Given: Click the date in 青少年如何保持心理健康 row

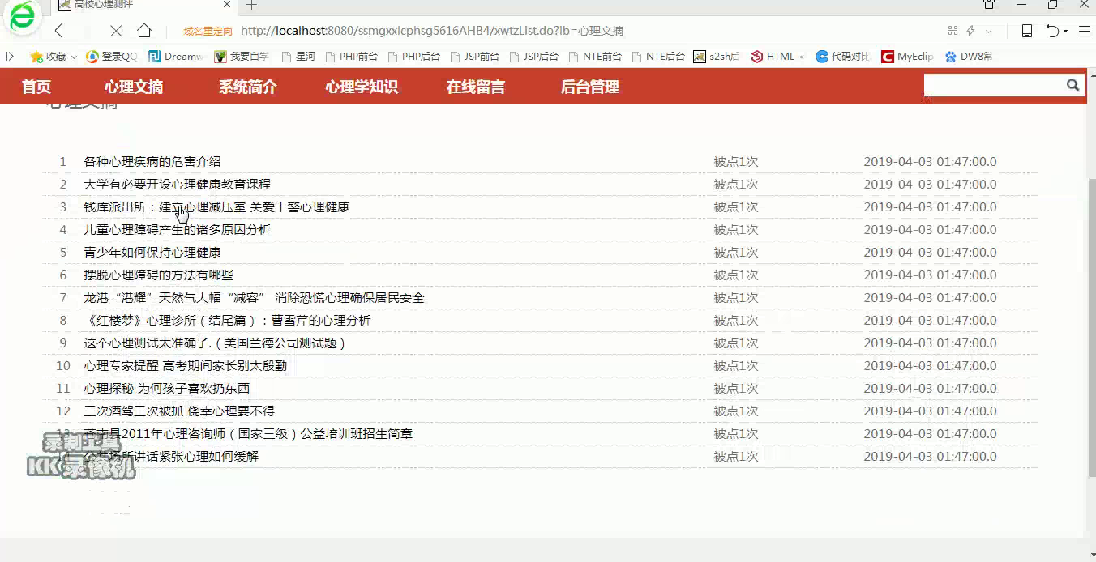Looking at the screenshot, I should click(930, 252).
